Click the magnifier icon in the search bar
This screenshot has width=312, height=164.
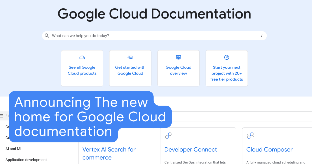[47, 36]
